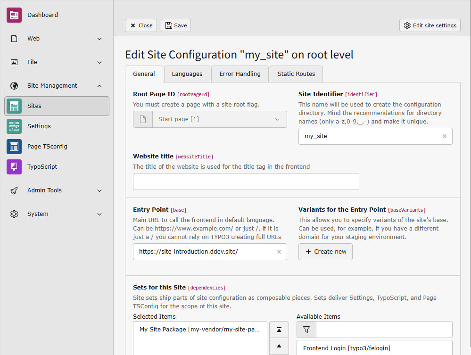Click the filter funnel icon for Available Items

coord(306,330)
